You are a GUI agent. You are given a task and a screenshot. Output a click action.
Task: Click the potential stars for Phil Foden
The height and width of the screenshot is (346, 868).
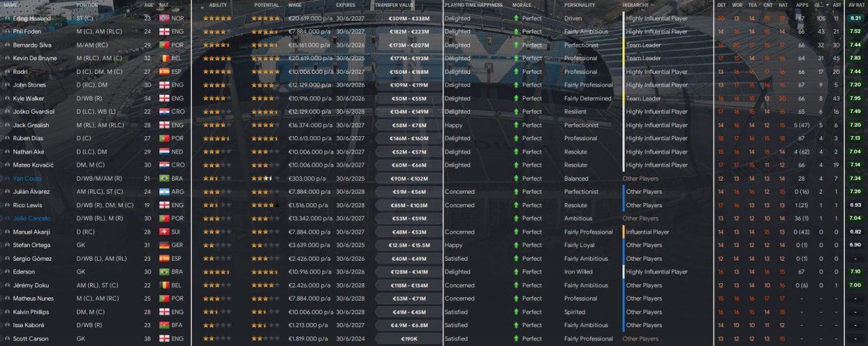click(x=265, y=31)
